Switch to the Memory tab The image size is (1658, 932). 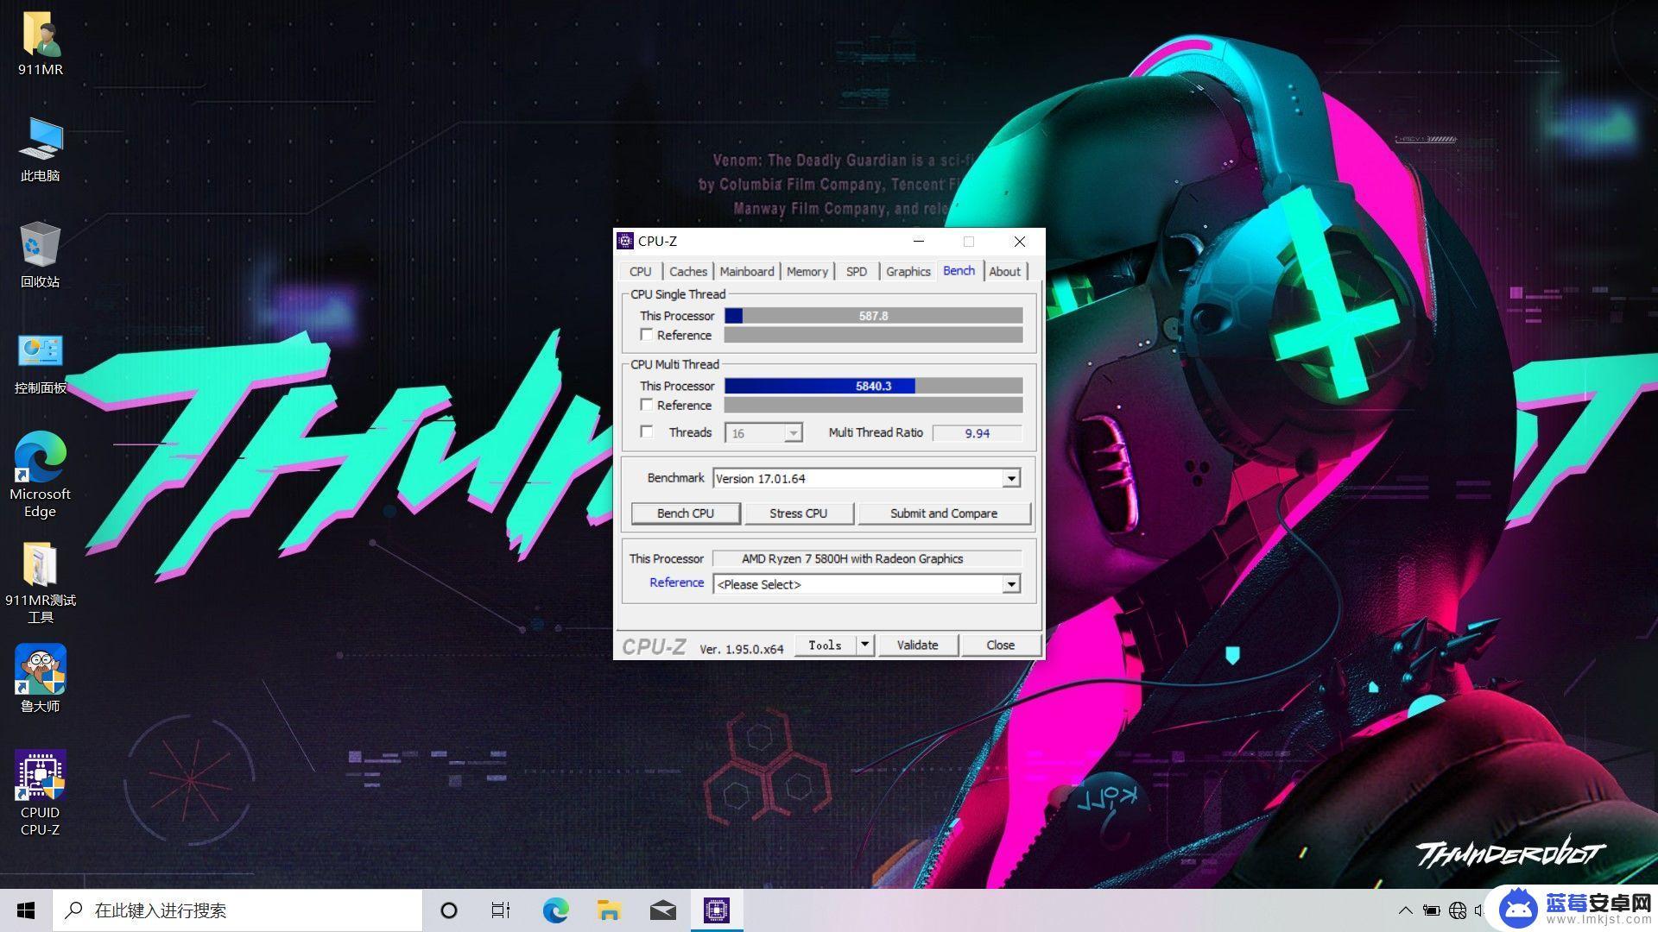click(807, 271)
